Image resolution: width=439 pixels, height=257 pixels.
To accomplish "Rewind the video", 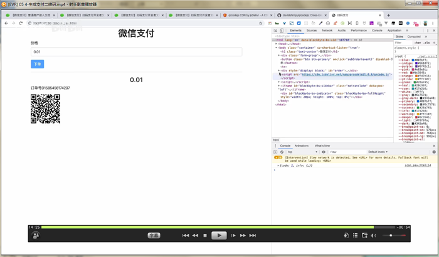I will pyautogui.click(x=195, y=236).
